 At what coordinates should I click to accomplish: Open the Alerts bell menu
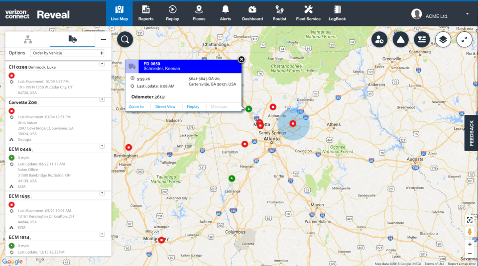pos(225,13)
